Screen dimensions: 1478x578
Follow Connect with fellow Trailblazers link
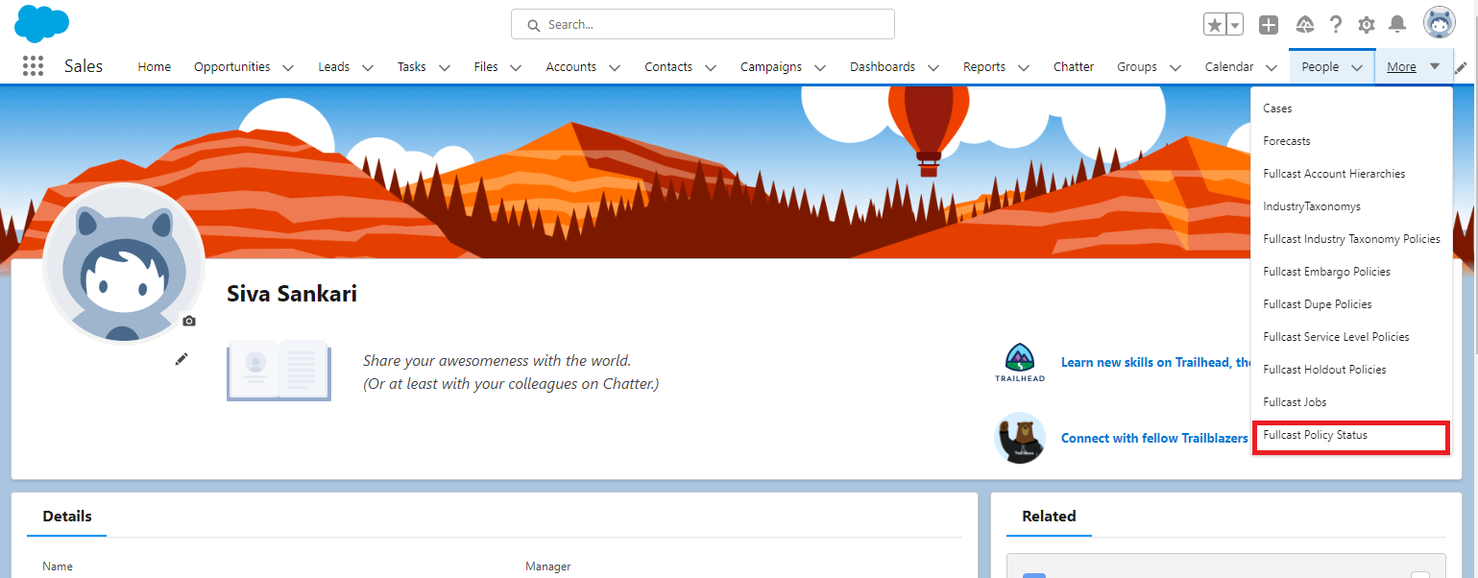point(1154,438)
